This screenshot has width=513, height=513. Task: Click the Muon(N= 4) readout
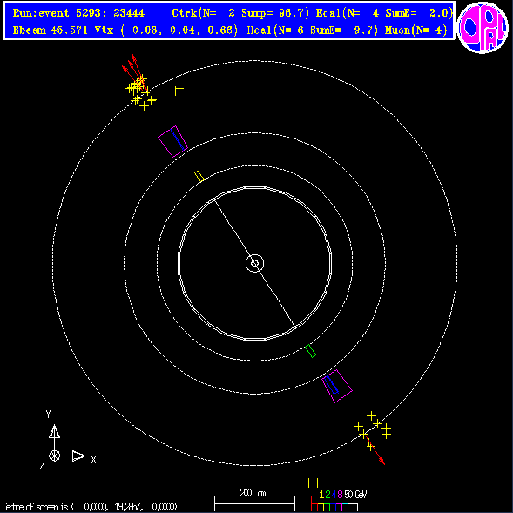pos(416,30)
